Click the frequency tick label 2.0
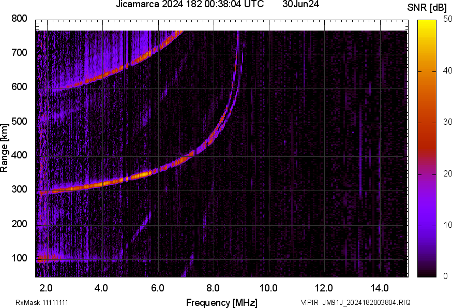 (46, 288)
